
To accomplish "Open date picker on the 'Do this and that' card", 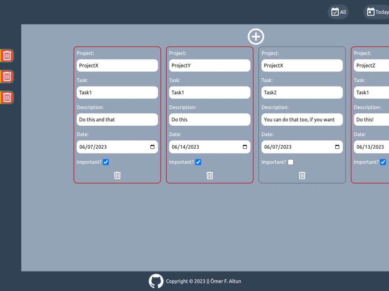I will 152,147.
